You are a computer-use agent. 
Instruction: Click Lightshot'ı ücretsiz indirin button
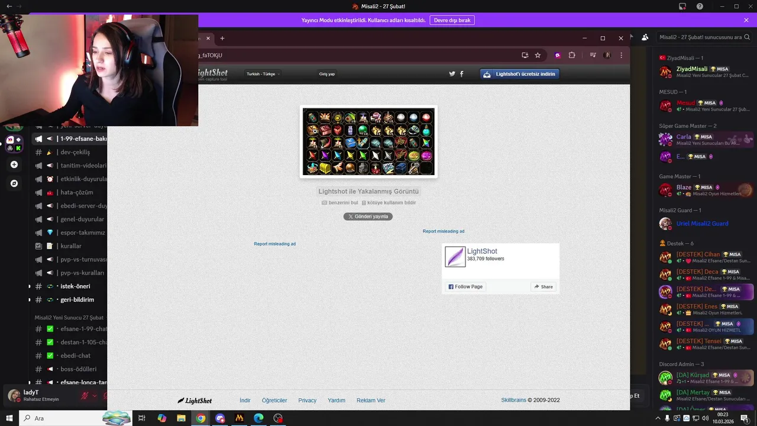(520, 74)
